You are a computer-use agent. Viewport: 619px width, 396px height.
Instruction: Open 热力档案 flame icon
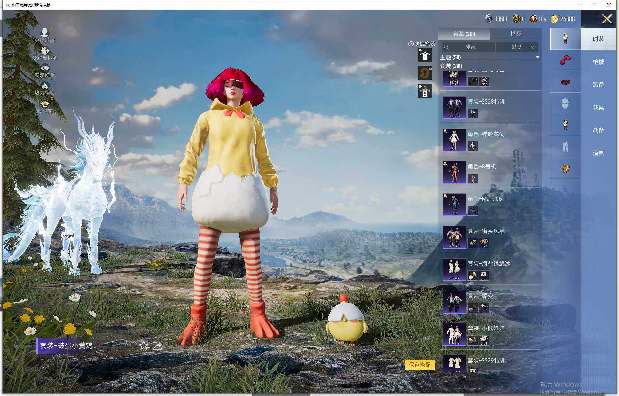coord(45,86)
